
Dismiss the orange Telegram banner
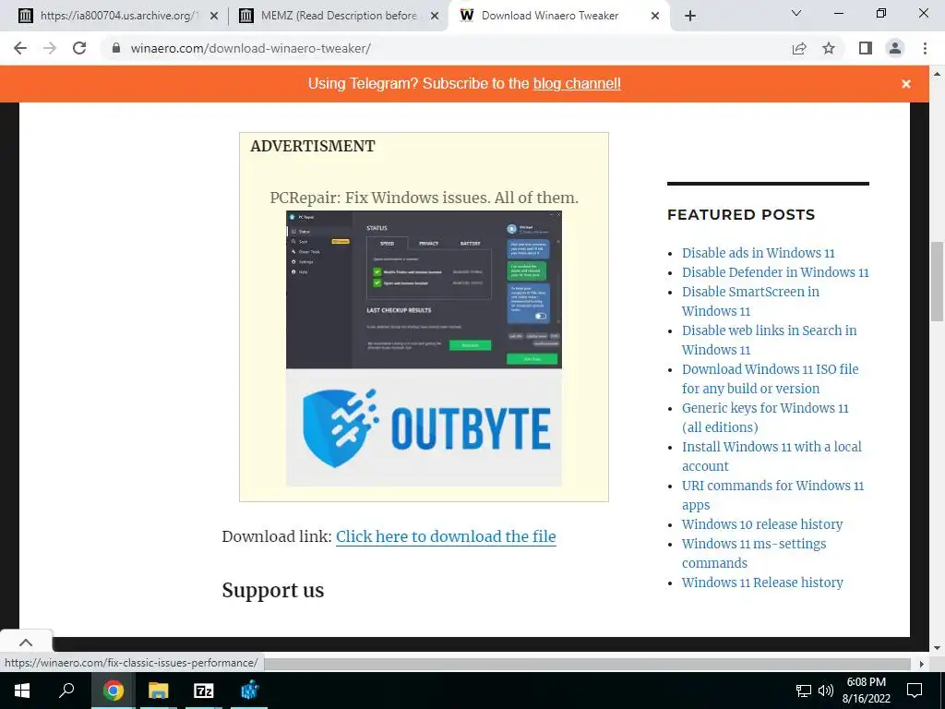(x=906, y=84)
